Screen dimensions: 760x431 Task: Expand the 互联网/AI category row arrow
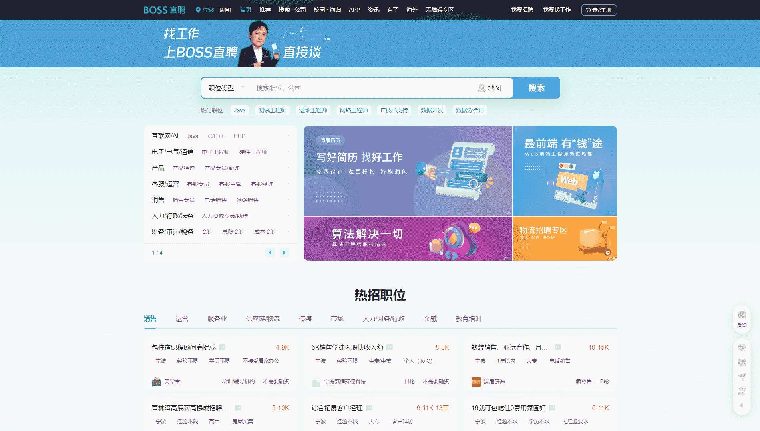288,136
